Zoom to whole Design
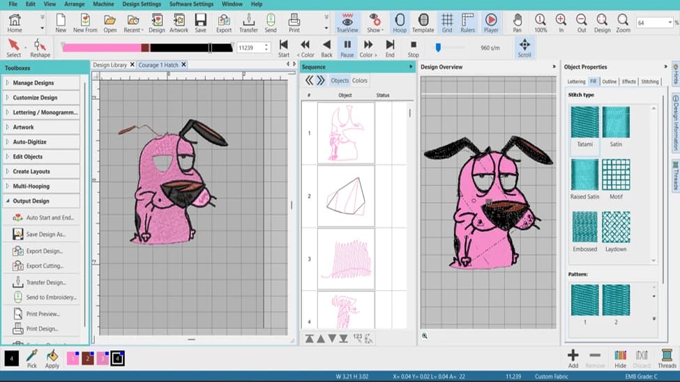The width and height of the screenshot is (680, 382). (602, 23)
